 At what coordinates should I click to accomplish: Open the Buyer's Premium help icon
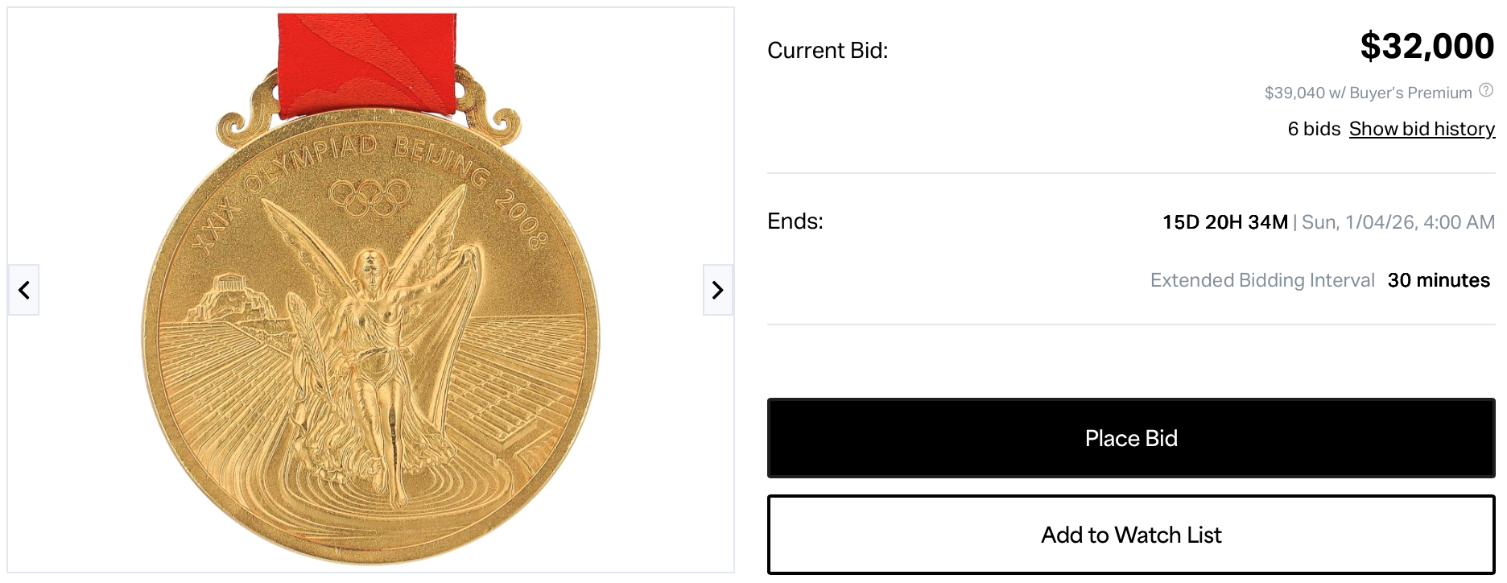[1486, 90]
